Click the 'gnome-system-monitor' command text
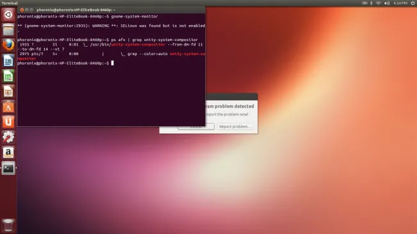 135,17
